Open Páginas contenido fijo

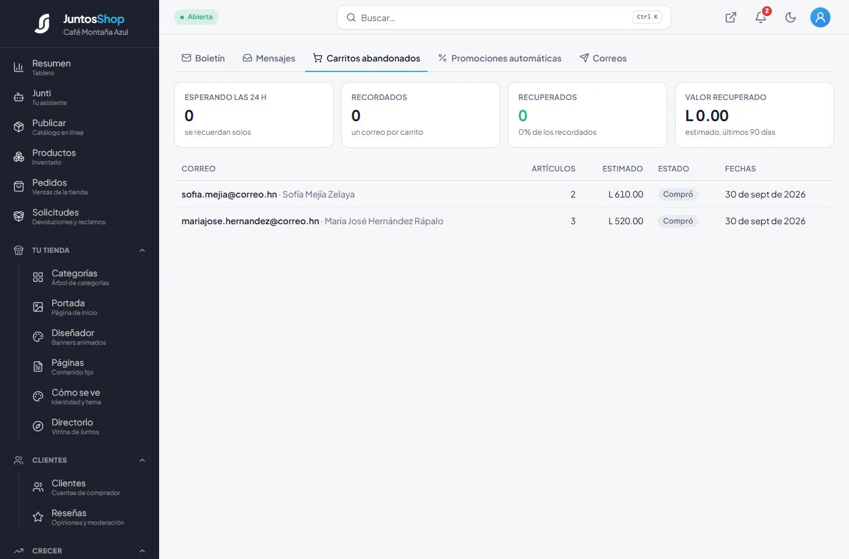(x=89, y=367)
